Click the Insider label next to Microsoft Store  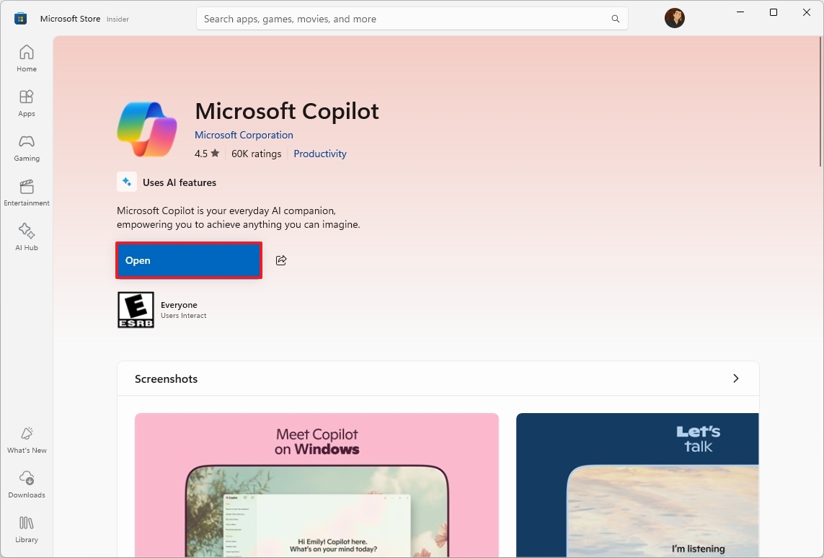click(118, 19)
